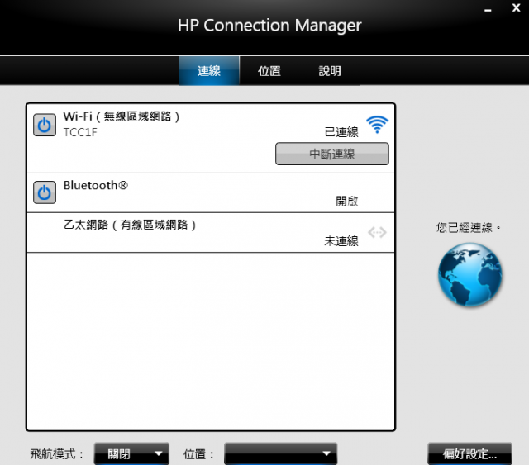Open 偏好設定 preferences button
Screen dimensions: 529x465
tap(470, 454)
